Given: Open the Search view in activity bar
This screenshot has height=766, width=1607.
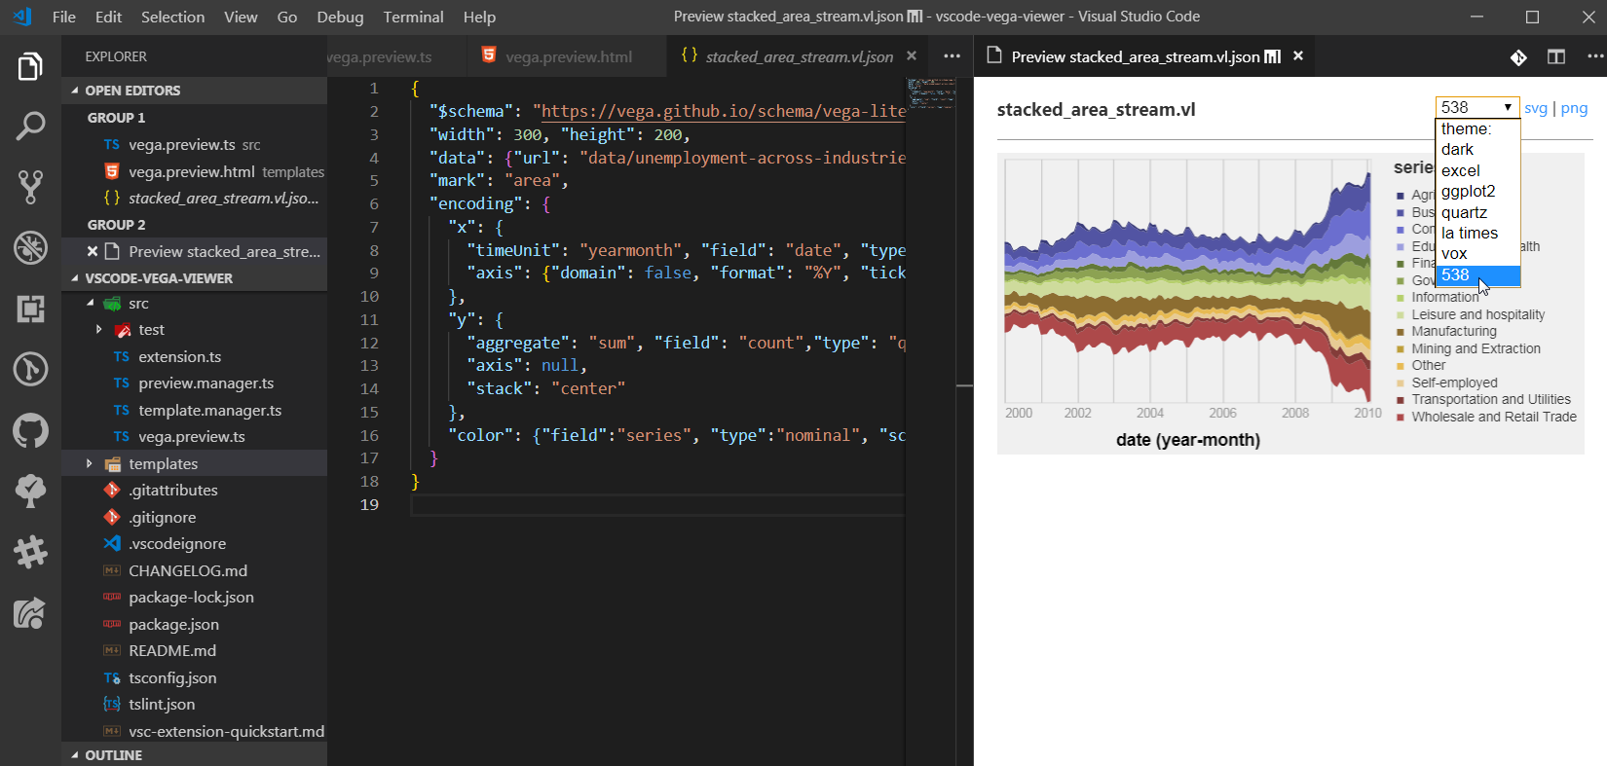Looking at the screenshot, I should click(x=30, y=126).
